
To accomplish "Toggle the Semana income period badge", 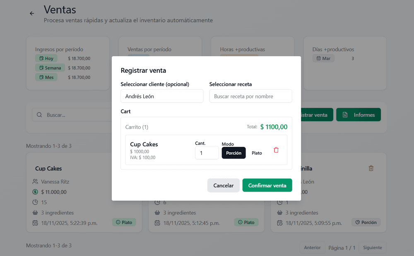I will pyautogui.click(x=50, y=68).
